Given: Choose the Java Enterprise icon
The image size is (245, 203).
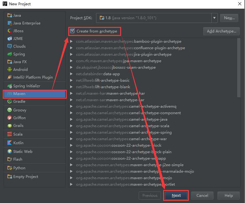Looking at the screenshot, I should click(x=10, y=23).
